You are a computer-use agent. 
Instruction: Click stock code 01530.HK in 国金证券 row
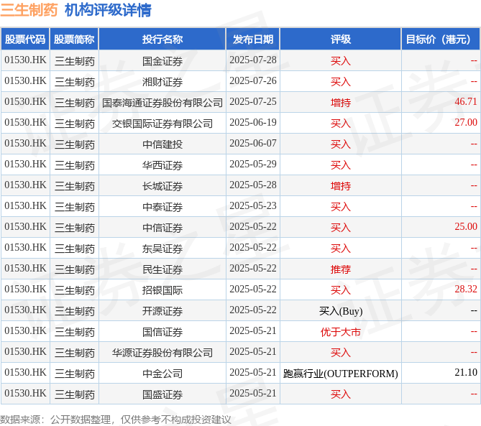click(x=25, y=60)
